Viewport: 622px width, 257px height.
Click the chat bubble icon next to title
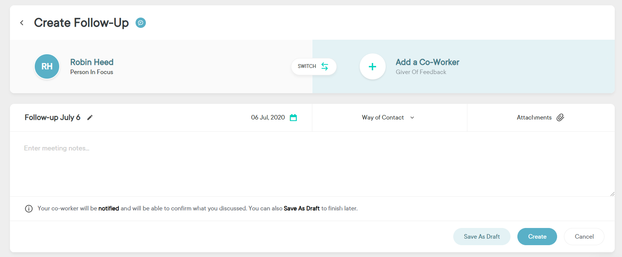pyautogui.click(x=141, y=23)
